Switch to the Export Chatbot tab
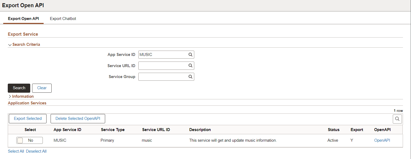411x159 pixels. [63, 19]
